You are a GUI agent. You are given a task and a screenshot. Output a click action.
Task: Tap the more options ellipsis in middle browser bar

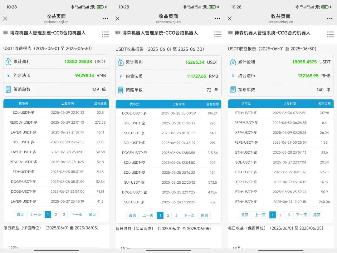(217, 18)
